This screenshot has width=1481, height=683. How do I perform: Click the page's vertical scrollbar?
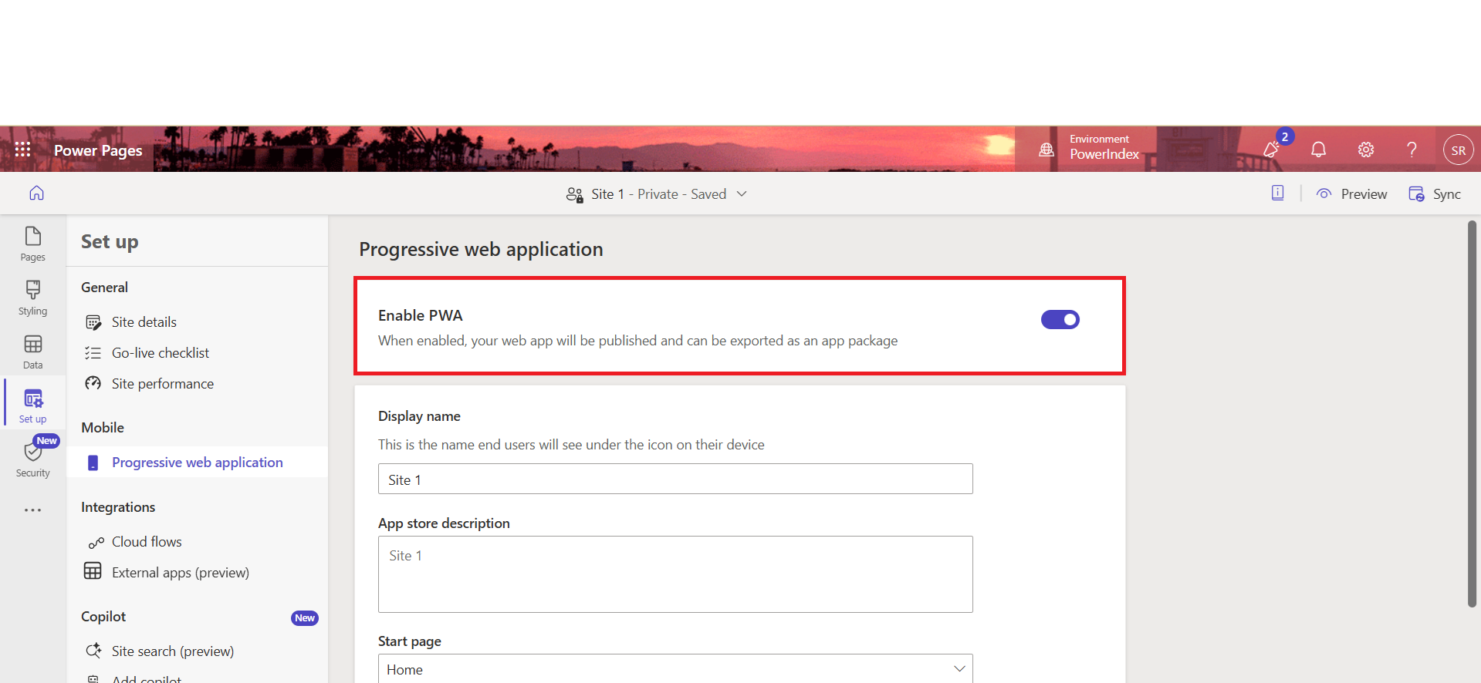[1472, 413]
